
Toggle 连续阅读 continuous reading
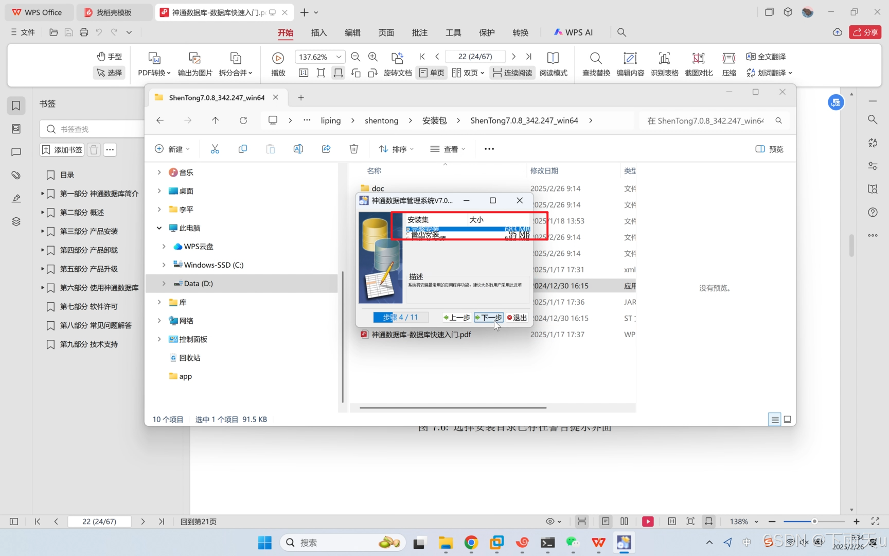coord(512,73)
